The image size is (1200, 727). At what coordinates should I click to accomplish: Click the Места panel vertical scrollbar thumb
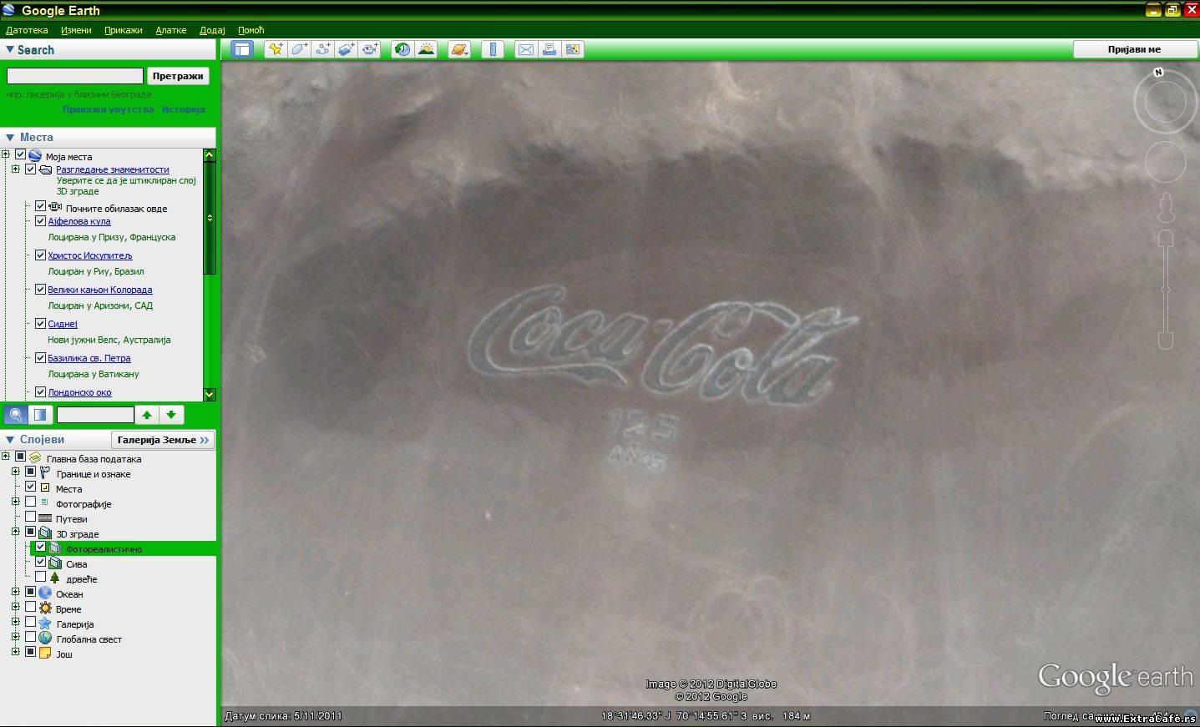point(210,218)
